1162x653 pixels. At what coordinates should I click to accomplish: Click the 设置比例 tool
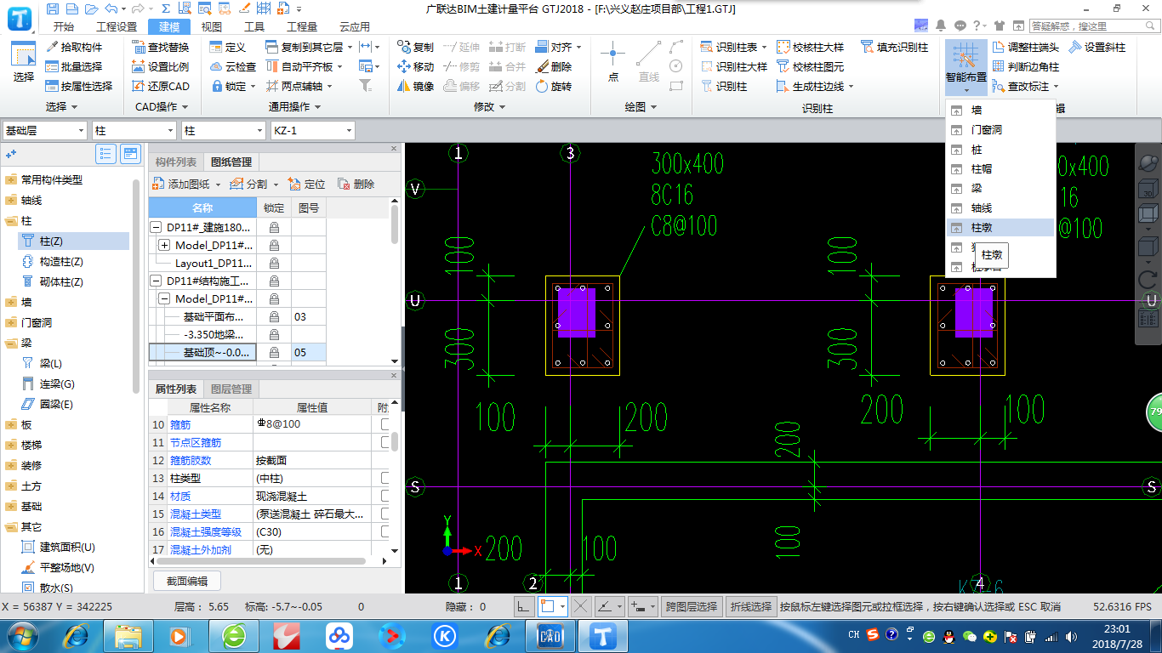coord(161,66)
